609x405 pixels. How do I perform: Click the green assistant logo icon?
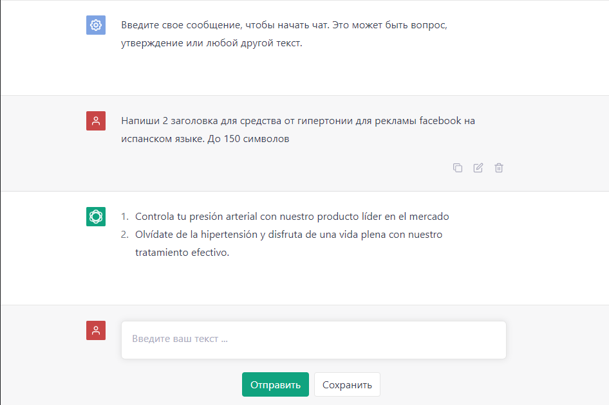tap(96, 217)
